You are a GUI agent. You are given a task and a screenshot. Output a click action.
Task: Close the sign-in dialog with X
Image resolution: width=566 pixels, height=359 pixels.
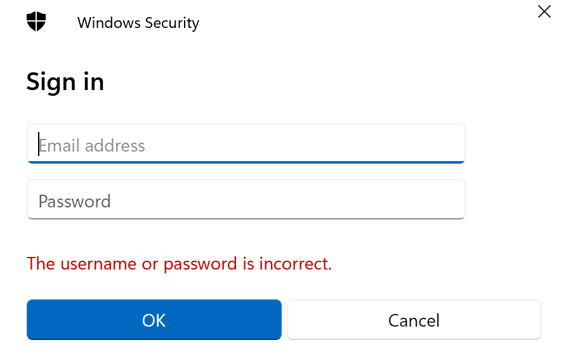click(x=544, y=11)
